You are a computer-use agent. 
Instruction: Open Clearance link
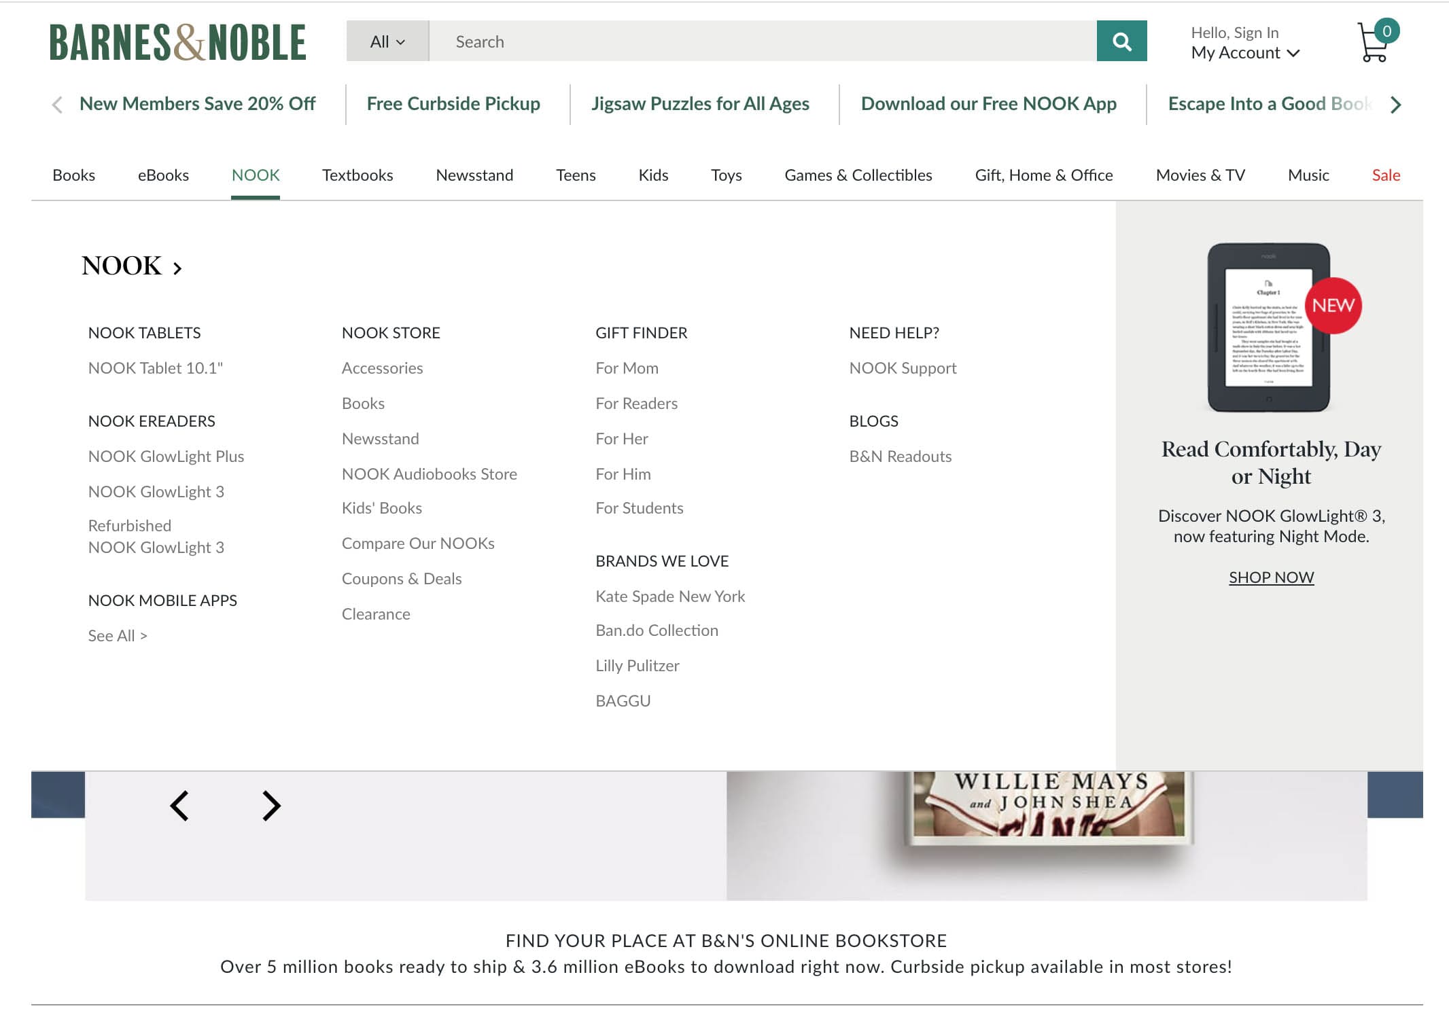[376, 614]
